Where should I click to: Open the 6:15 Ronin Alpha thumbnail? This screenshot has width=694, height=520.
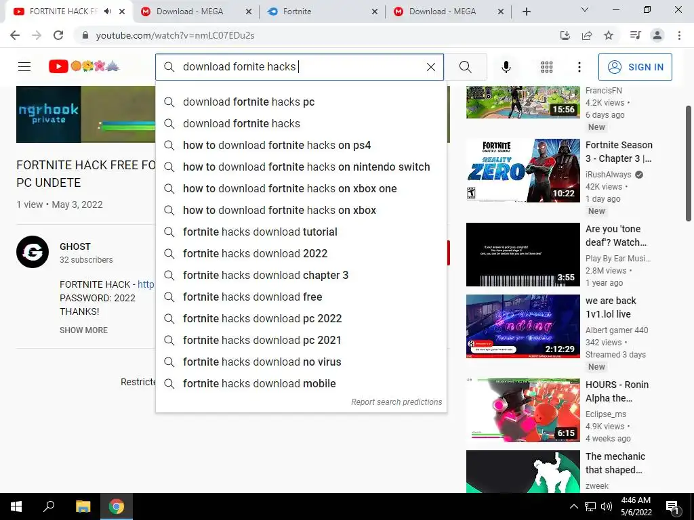coord(523,410)
